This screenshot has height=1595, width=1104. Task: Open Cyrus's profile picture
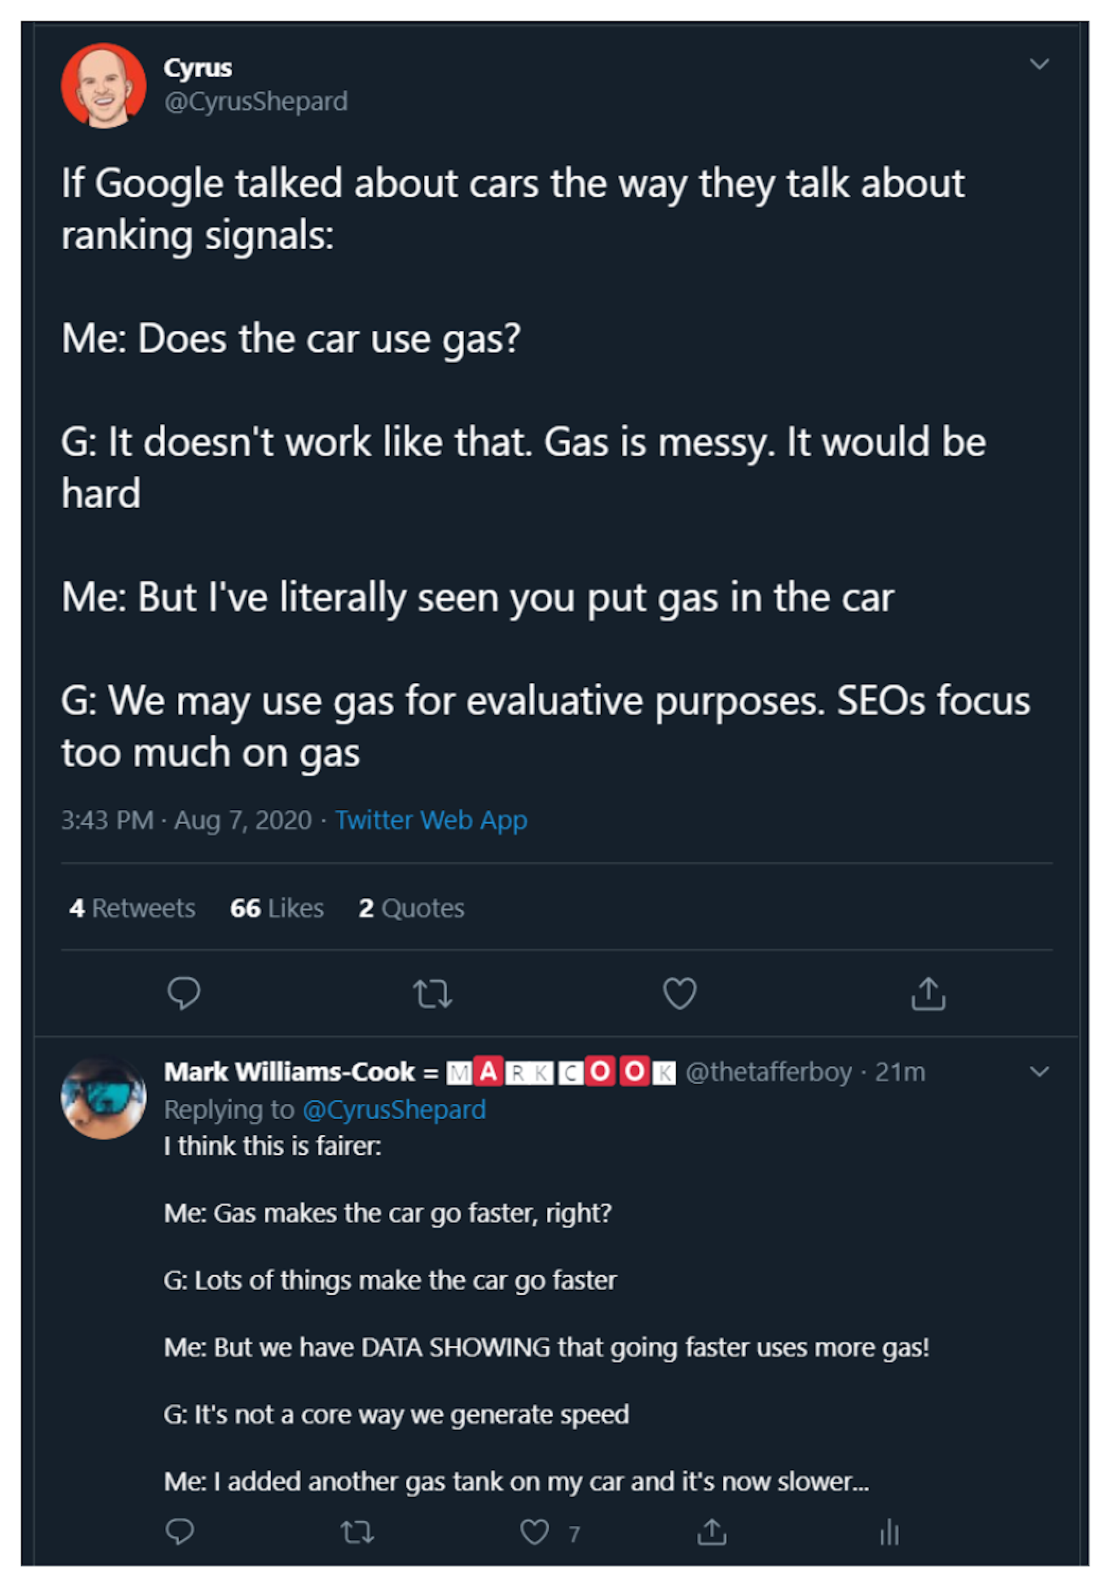coord(104,86)
